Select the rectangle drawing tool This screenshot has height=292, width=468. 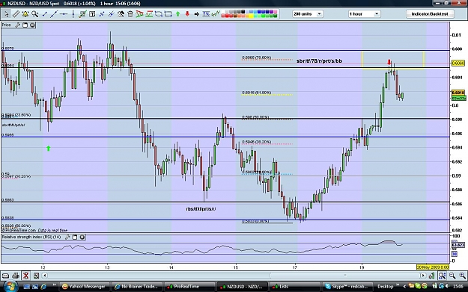pos(168,14)
